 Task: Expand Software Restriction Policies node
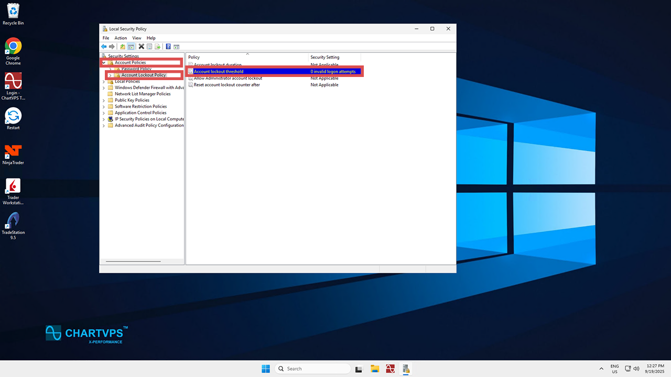pyautogui.click(x=104, y=107)
